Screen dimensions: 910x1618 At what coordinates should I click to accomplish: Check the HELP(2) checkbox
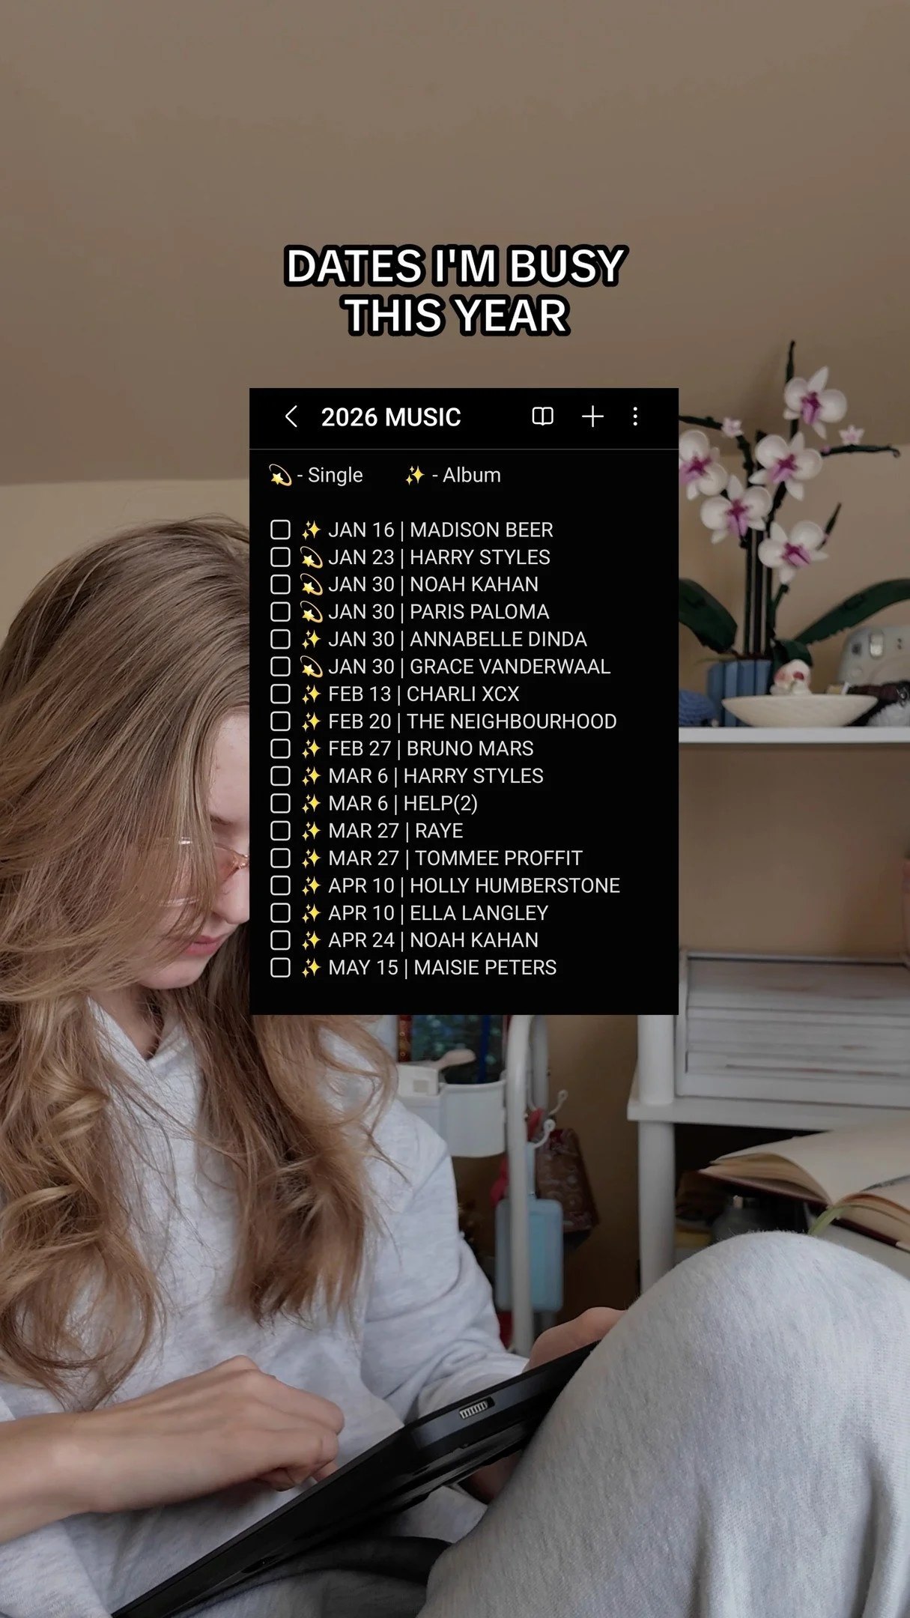[280, 803]
